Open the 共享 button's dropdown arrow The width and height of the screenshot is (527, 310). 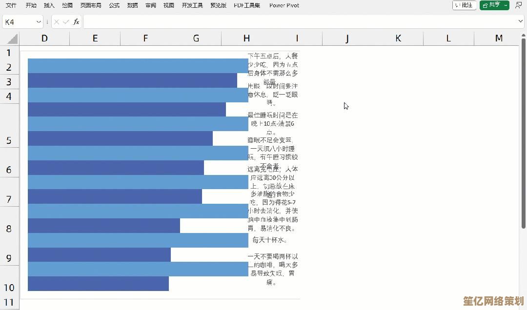tap(505, 6)
